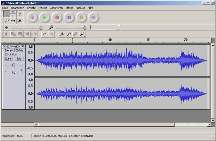
Task: Click the output volume slider handle
Action: (x=41, y=28)
